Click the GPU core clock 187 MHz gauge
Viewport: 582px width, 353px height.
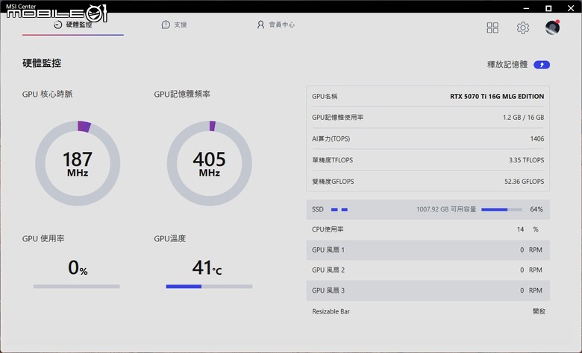click(78, 163)
